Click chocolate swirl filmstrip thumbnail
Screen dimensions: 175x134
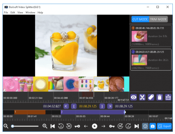pos(116,84)
